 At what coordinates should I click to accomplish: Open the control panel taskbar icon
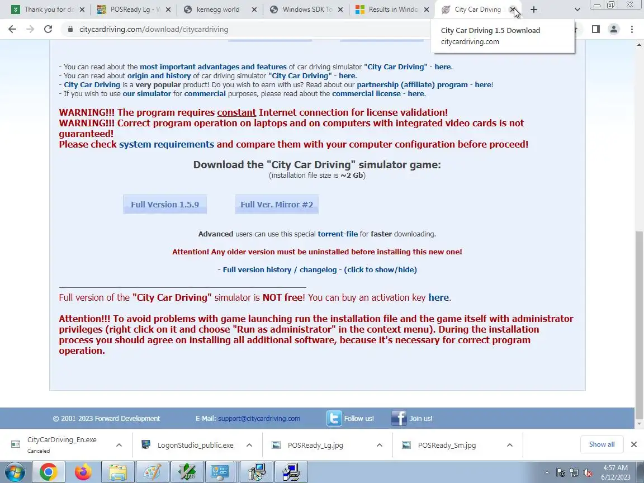point(219,472)
